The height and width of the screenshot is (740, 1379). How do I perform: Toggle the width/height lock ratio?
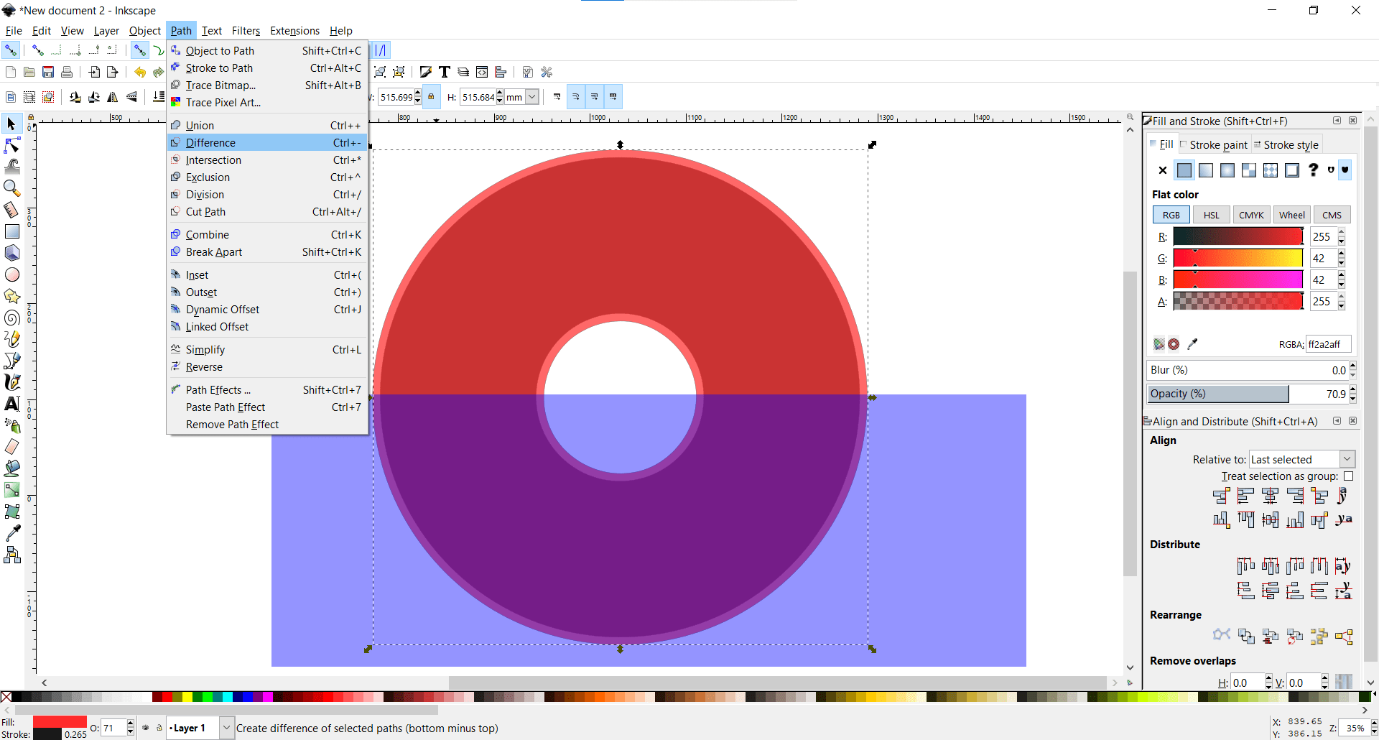(x=431, y=97)
